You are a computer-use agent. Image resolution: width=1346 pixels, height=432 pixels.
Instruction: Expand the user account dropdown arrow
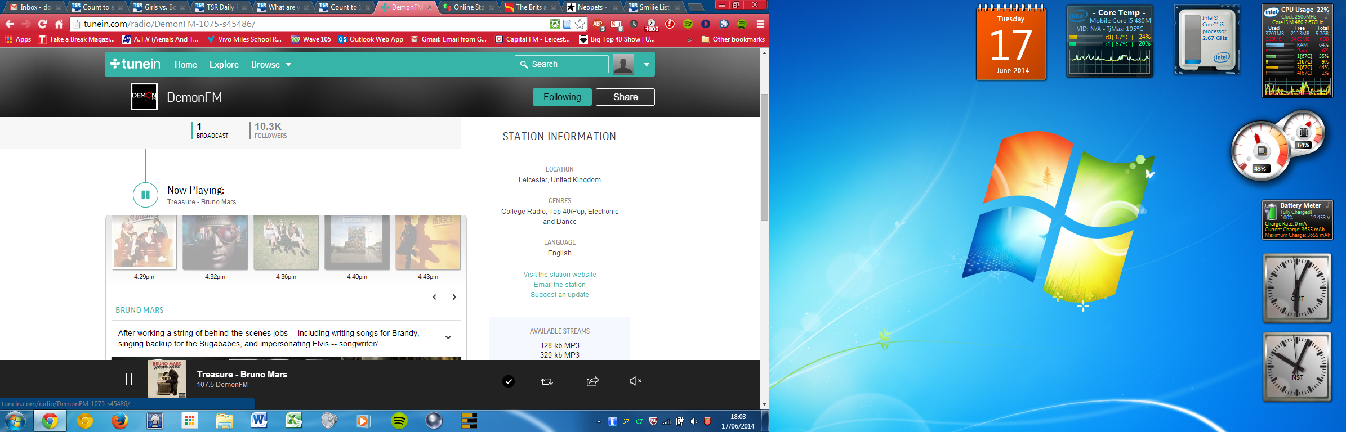(x=647, y=65)
